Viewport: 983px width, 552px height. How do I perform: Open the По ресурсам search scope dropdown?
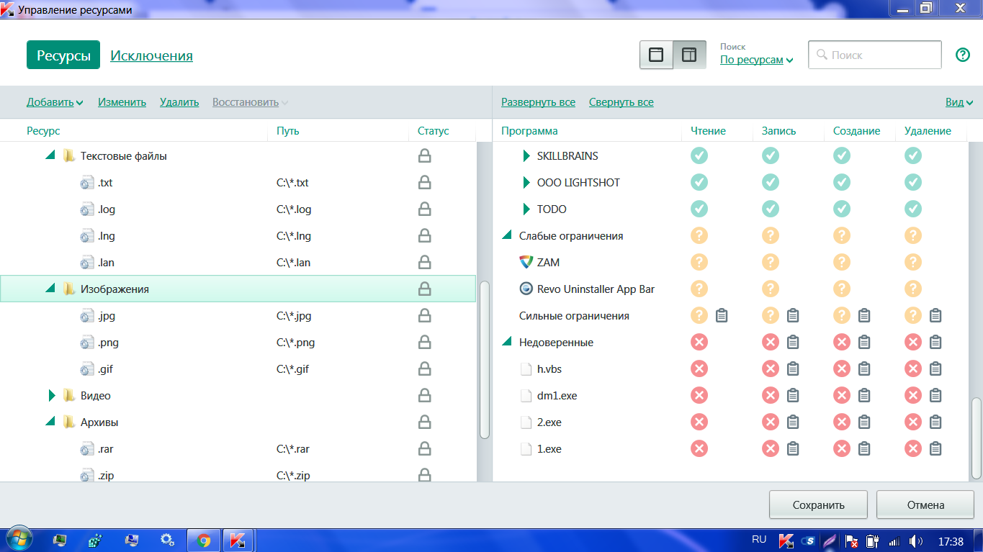(x=757, y=60)
